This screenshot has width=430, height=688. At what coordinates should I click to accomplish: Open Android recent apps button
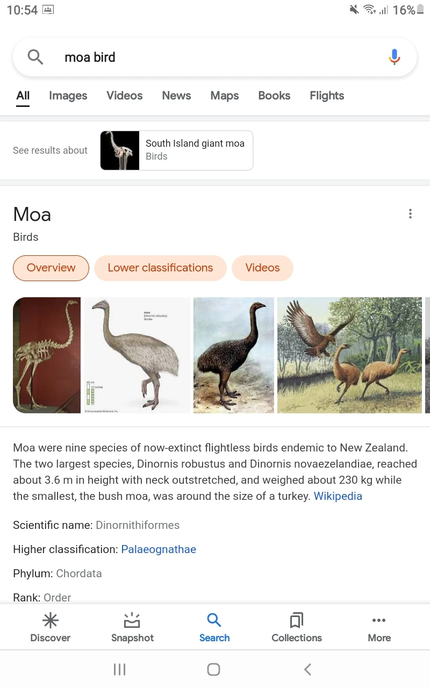pos(119,669)
